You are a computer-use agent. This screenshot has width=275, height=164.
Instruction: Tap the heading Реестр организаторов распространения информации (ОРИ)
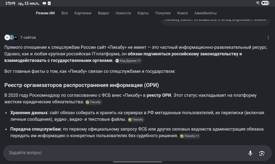click(82, 85)
